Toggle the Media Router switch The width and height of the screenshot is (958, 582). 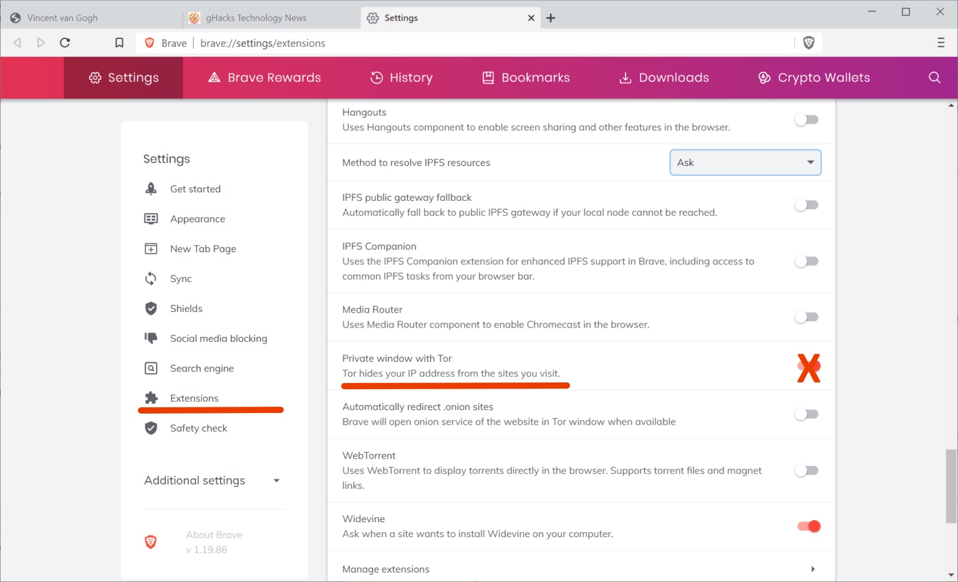point(806,317)
